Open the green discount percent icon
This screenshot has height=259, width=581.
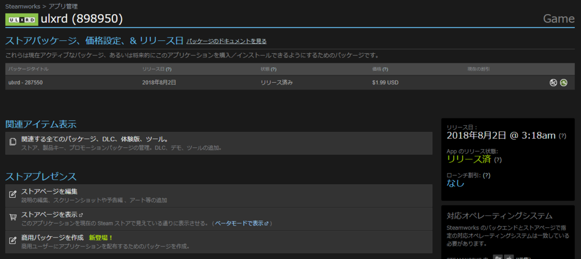click(x=563, y=83)
